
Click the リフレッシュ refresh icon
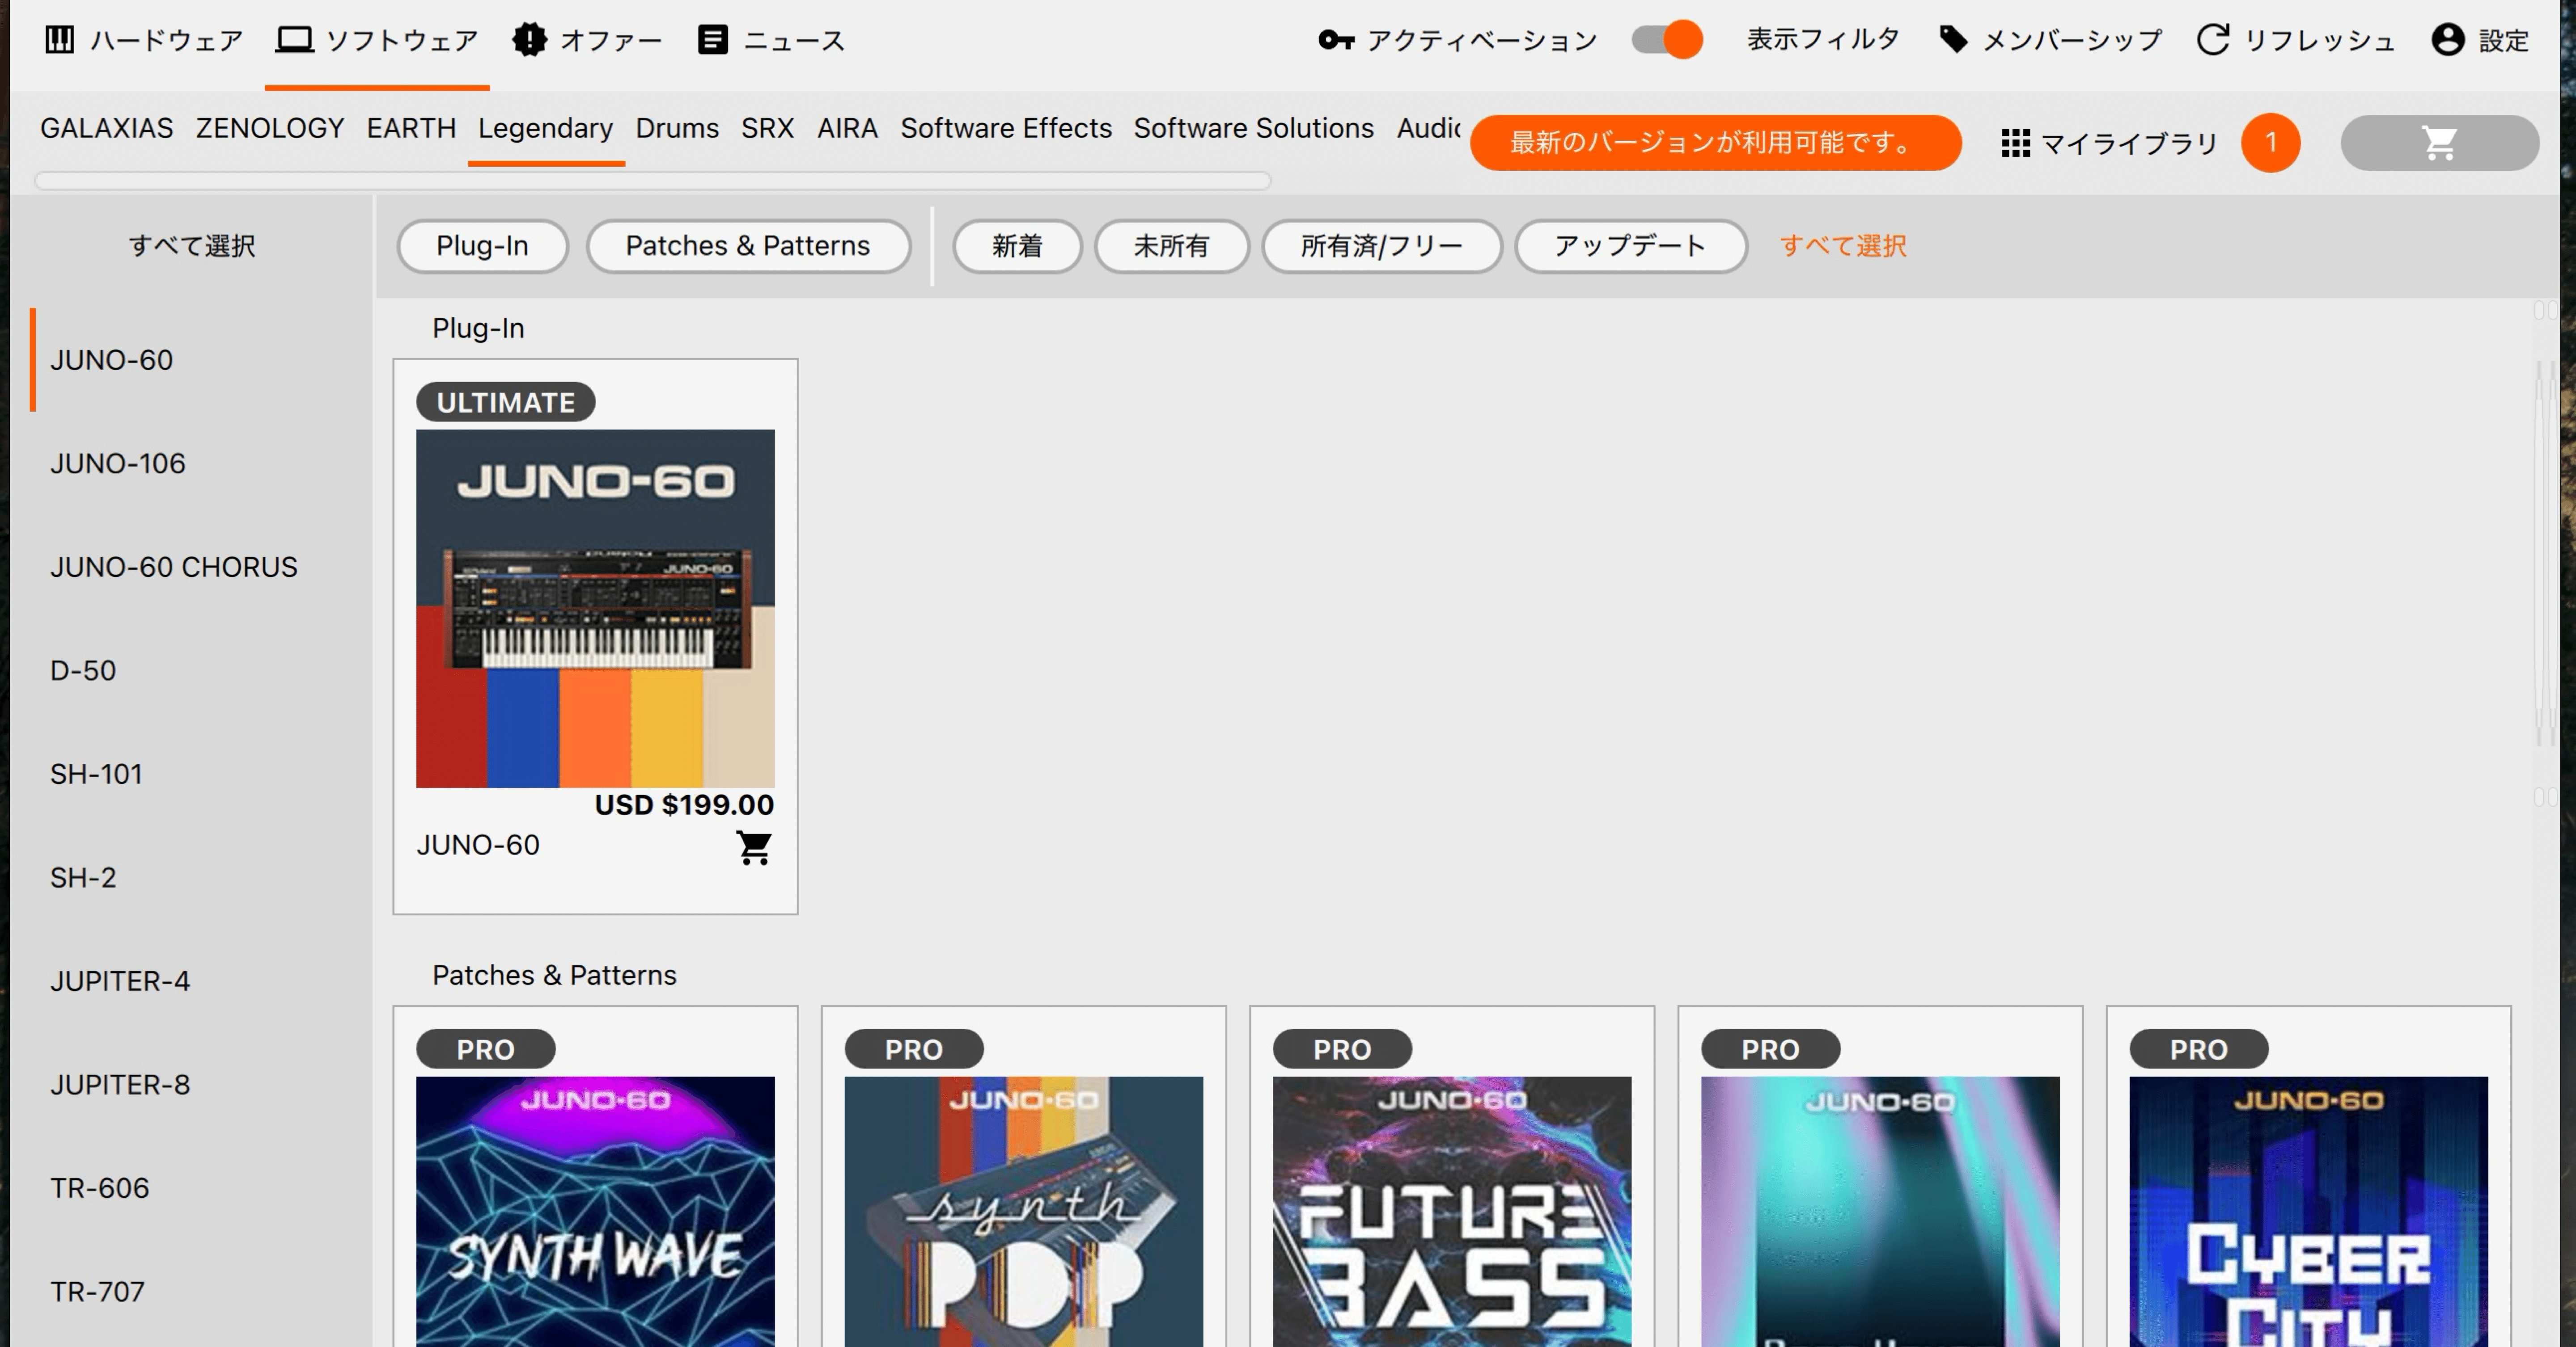[2212, 40]
